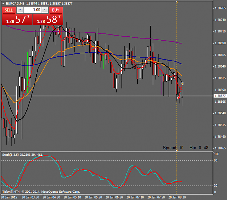Click the Tickmill MT4 copyright text

(41, 192)
